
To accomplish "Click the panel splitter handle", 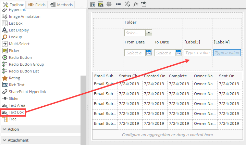I will click(x=87, y=108).
